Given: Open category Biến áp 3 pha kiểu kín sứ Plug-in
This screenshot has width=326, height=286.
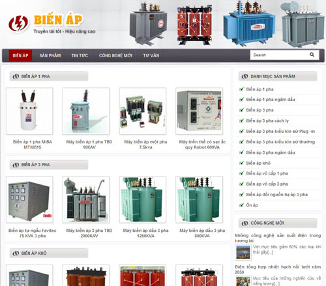Looking at the screenshot, I should pos(280,132).
